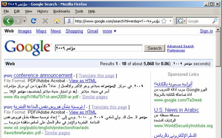The width and height of the screenshot is (222, 138).
Task: Open the History menu
Action: (x=43, y=11)
